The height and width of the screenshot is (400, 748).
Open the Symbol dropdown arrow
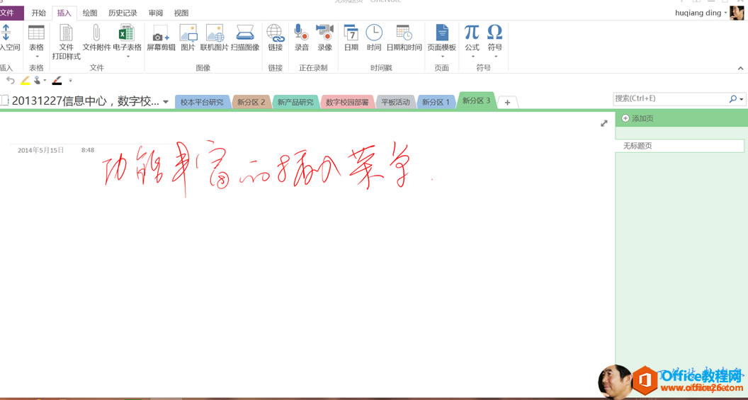click(x=495, y=57)
